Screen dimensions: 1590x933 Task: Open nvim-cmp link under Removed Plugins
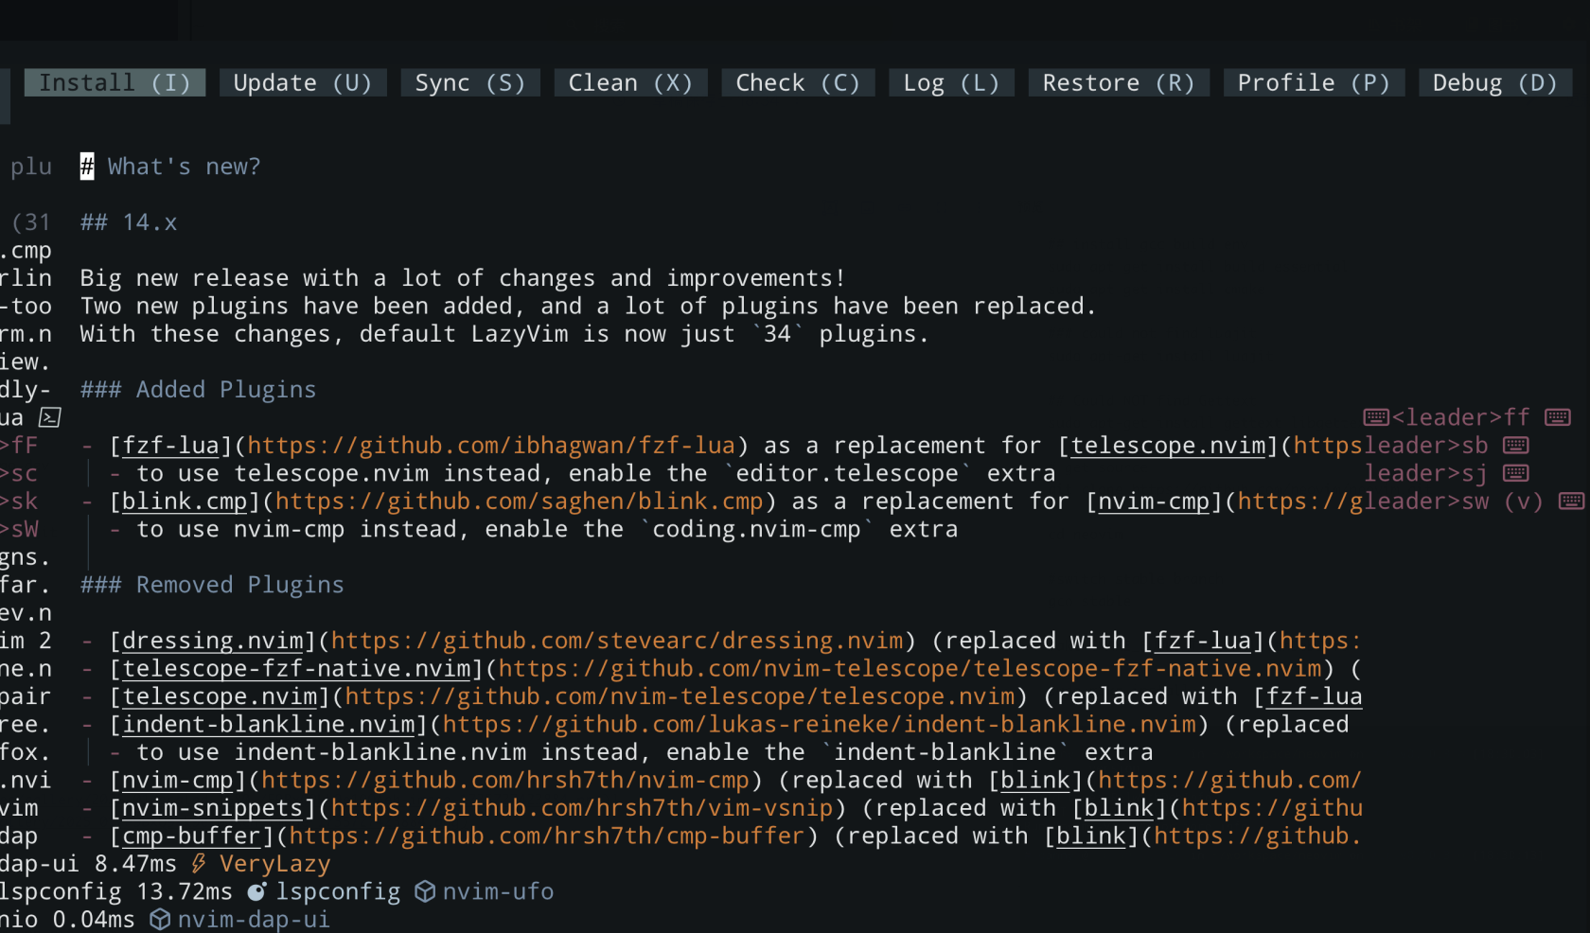click(x=178, y=781)
